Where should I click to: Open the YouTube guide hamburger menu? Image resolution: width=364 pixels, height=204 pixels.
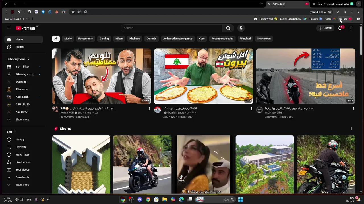pyautogui.click(x=9, y=28)
